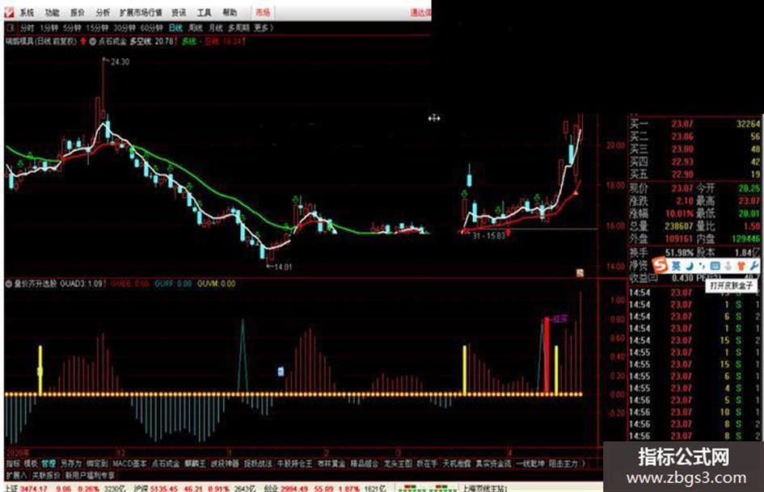764x492 pixels.
Task: Select the 60分钟 period
Action: 151,28
